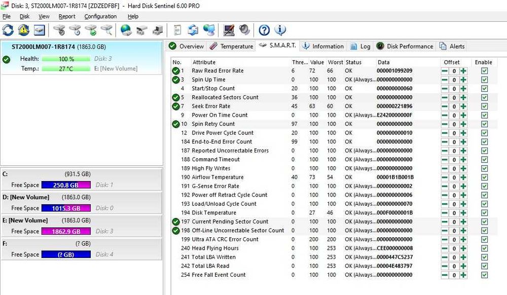Increase offset for Raw Read Error Rate
507x295 pixels.
pos(463,71)
